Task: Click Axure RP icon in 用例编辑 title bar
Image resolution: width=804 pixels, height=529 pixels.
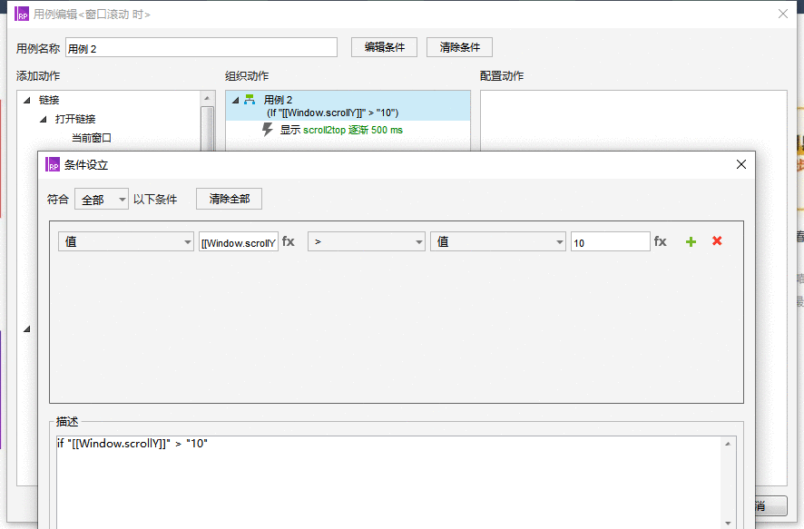Action: click(22, 14)
